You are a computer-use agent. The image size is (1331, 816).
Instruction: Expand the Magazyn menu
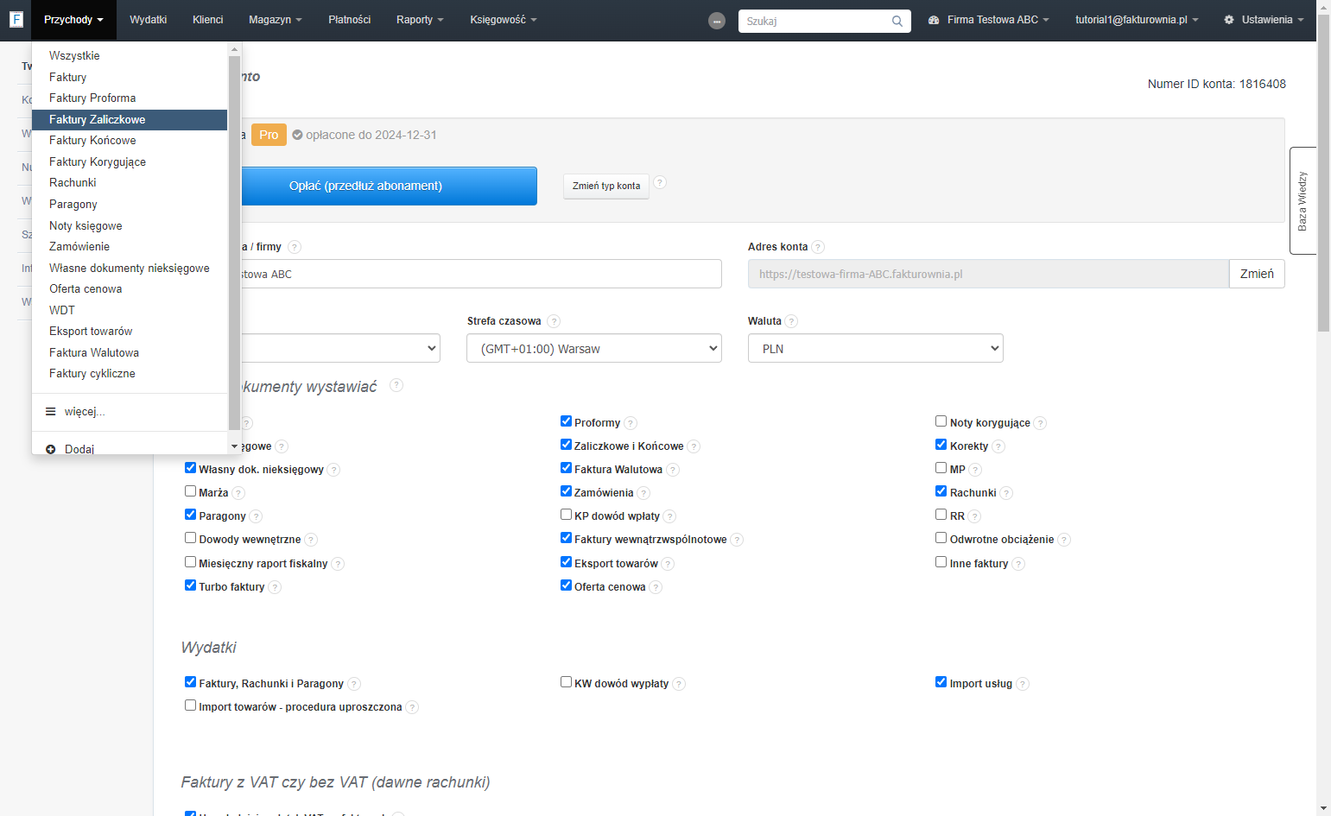[275, 20]
